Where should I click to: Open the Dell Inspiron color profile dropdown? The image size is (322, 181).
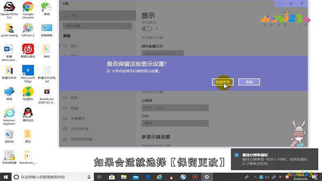pyautogui.click(x=163, y=53)
